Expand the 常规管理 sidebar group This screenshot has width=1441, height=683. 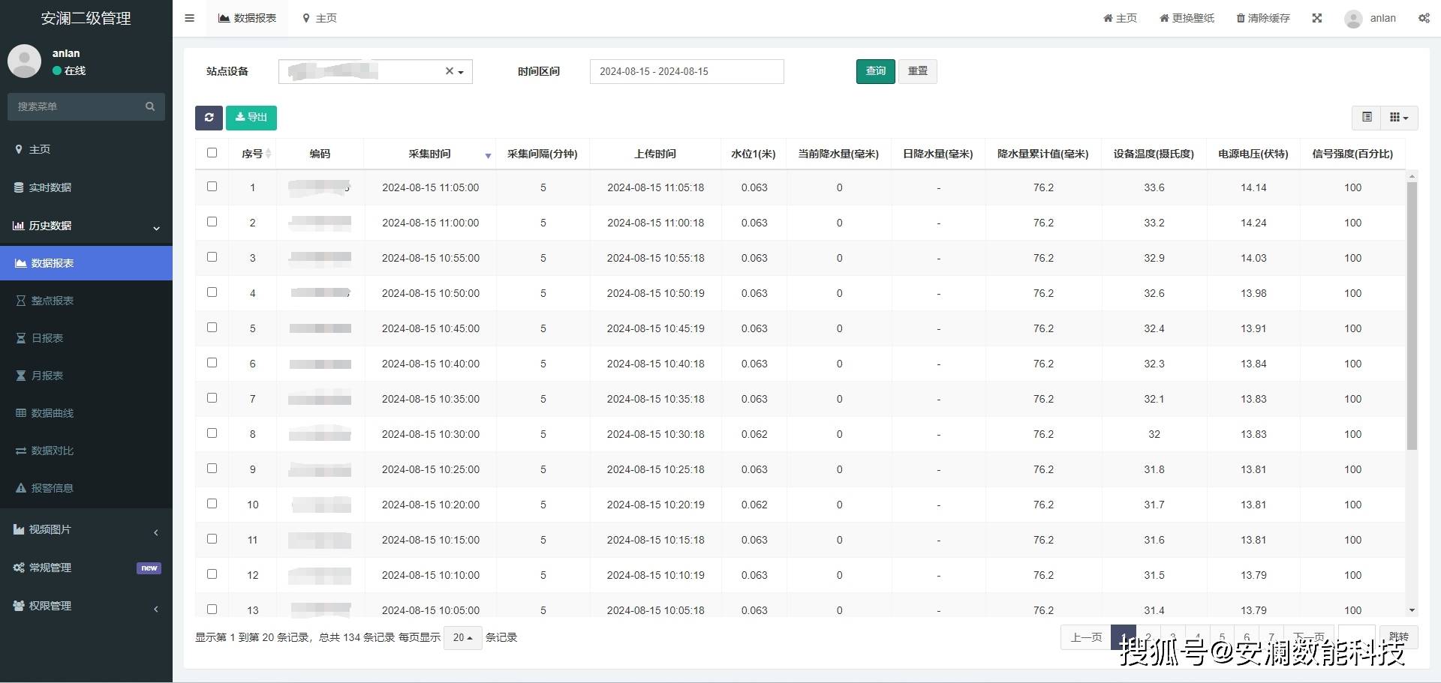tap(86, 568)
